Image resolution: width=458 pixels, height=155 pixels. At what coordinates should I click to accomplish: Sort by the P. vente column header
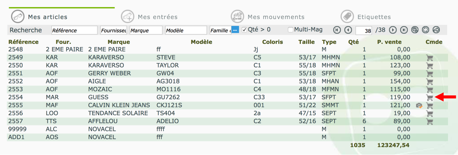coord(389,42)
